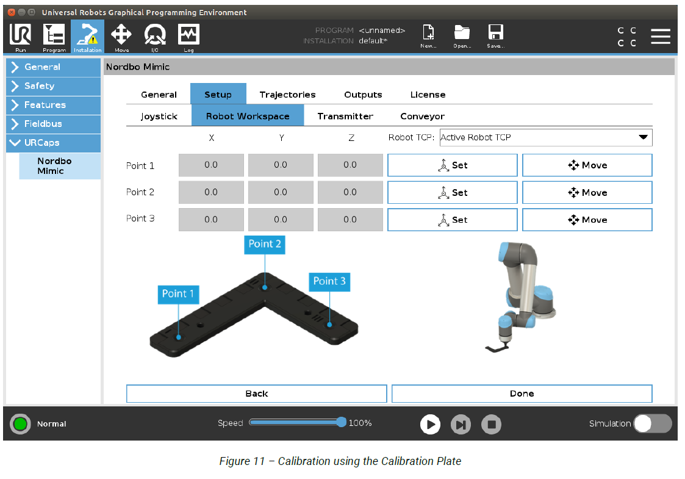Click the Point 3 X value field
The image size is (685, 479).
tap(211, 220)
